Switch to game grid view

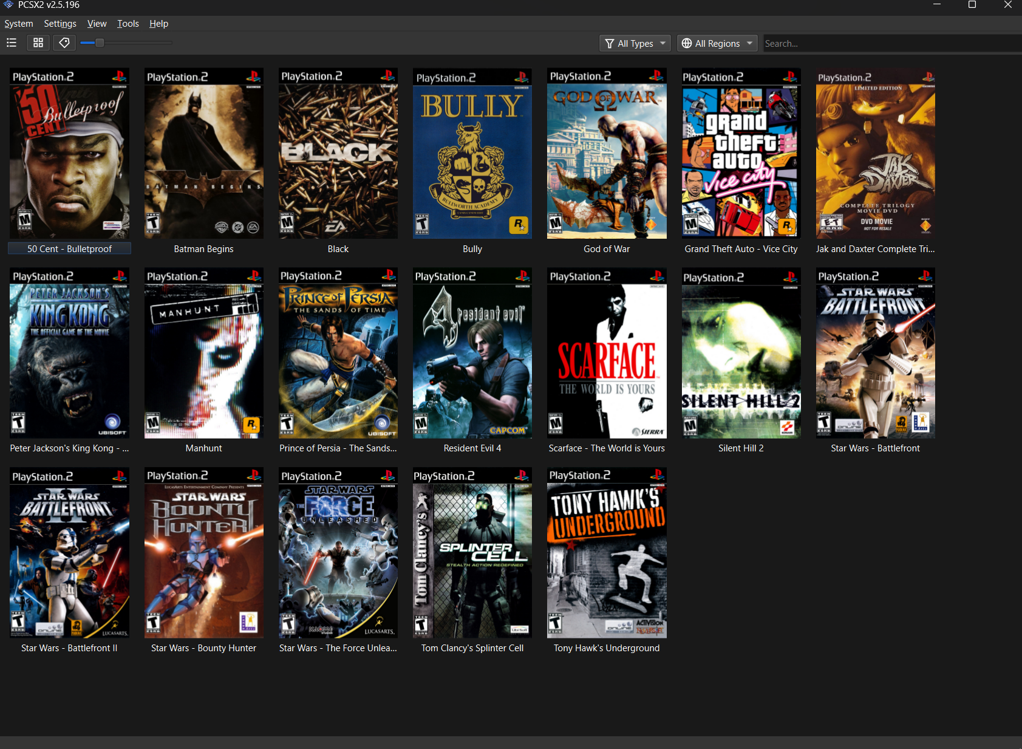coord(38,43)
